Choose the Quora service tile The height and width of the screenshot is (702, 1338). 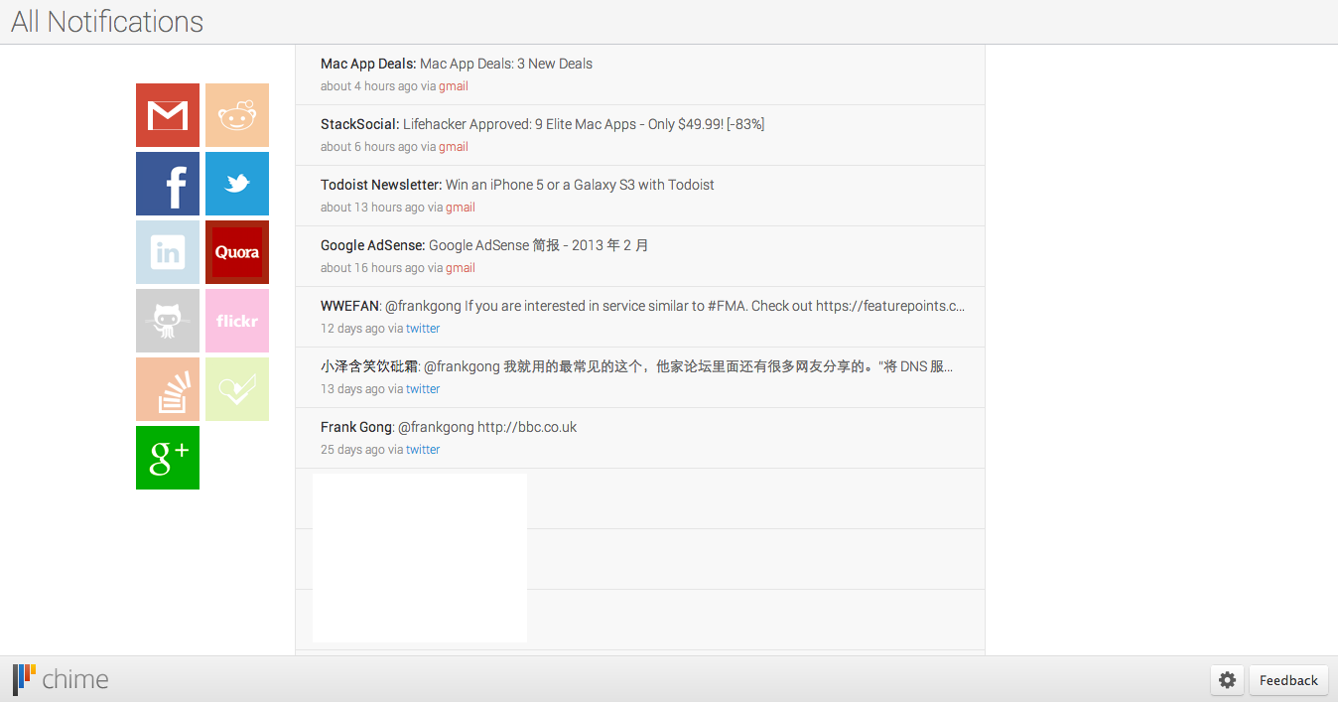click(x=237, y=252)
